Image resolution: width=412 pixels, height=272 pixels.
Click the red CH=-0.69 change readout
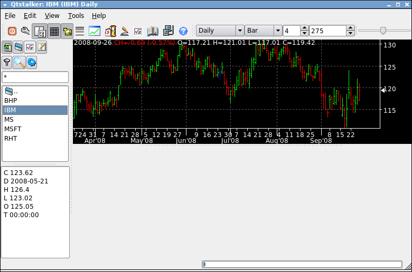coord(144,43)
